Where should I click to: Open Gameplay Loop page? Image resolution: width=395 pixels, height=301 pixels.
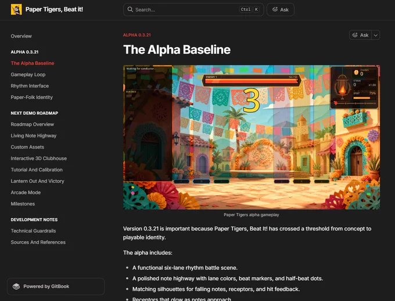pyautogui.click(x=28, y=74)
